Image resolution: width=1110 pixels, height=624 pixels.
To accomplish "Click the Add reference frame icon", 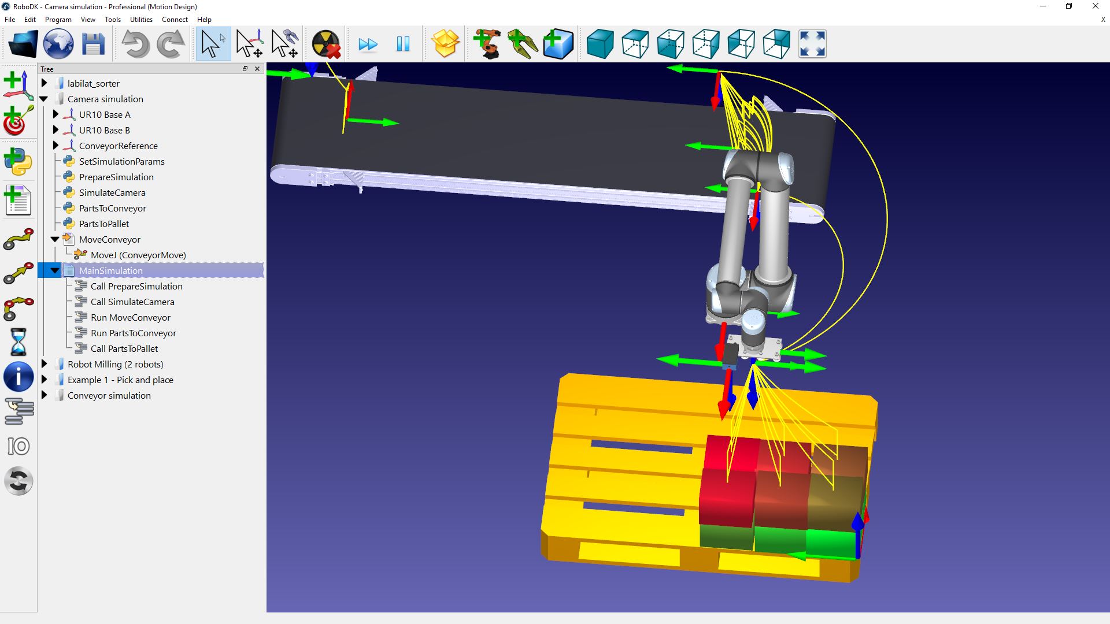I will [18, 85].
